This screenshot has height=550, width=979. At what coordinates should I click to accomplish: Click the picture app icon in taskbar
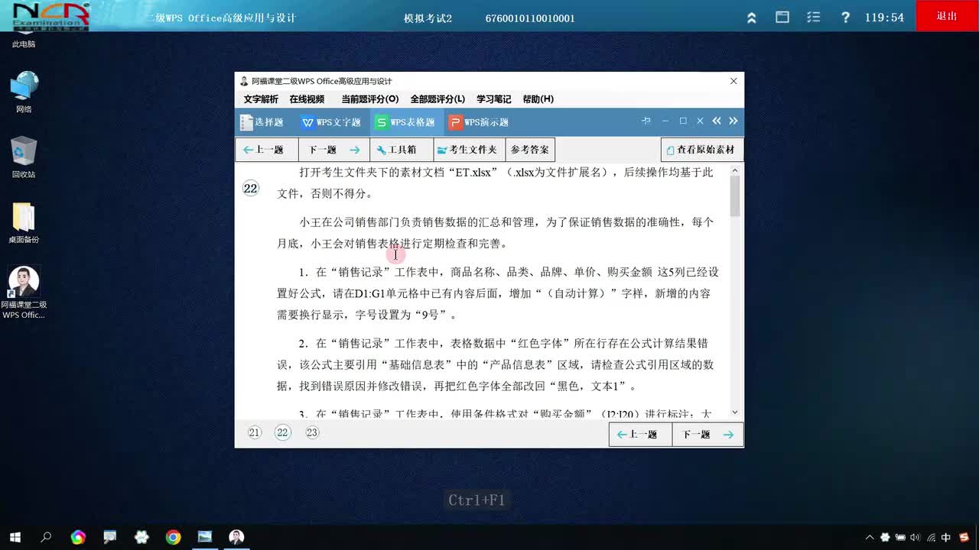point(204,537)
